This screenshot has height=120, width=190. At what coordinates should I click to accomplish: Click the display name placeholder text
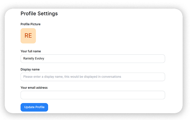(72, 77)
